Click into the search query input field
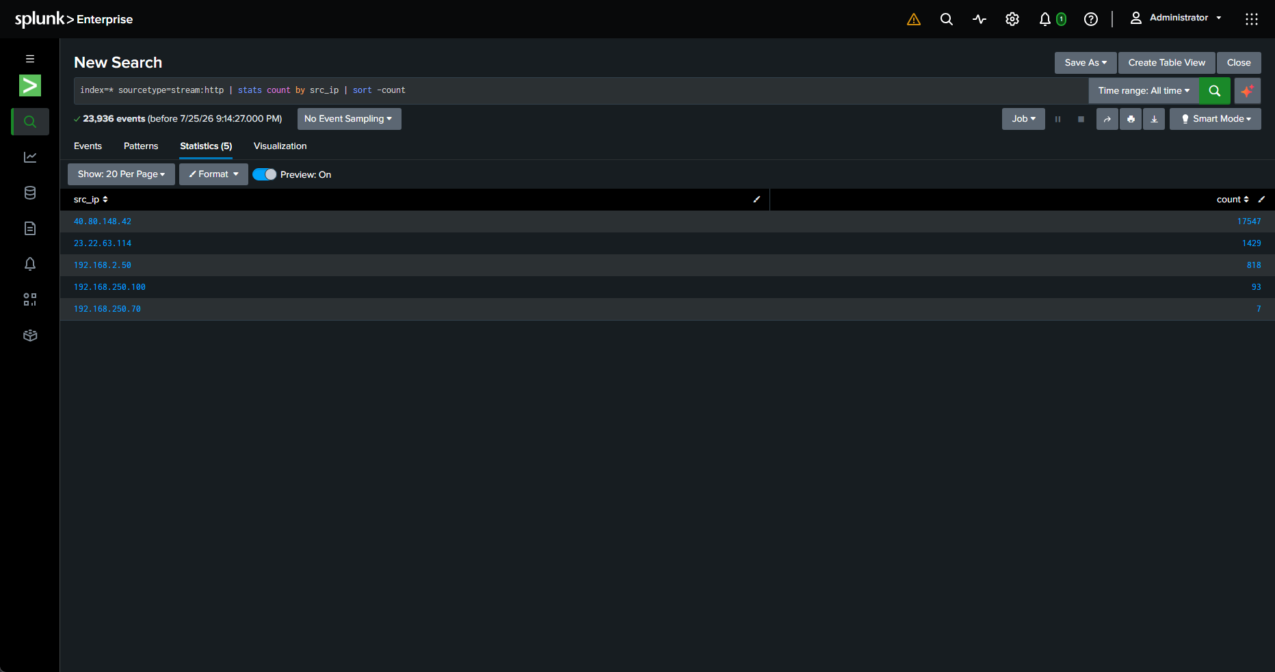 [581, 90]
